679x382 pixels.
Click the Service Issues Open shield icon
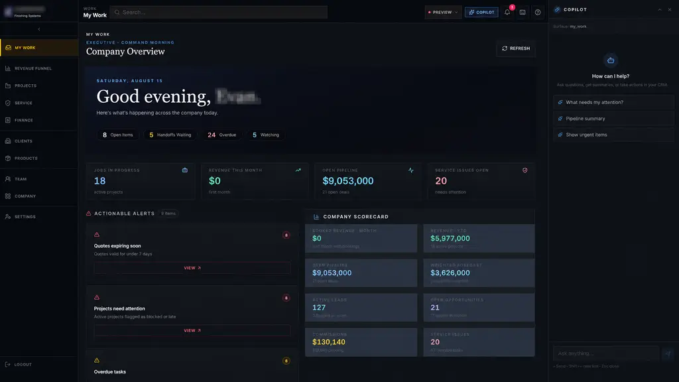click(x=525, y=170)
